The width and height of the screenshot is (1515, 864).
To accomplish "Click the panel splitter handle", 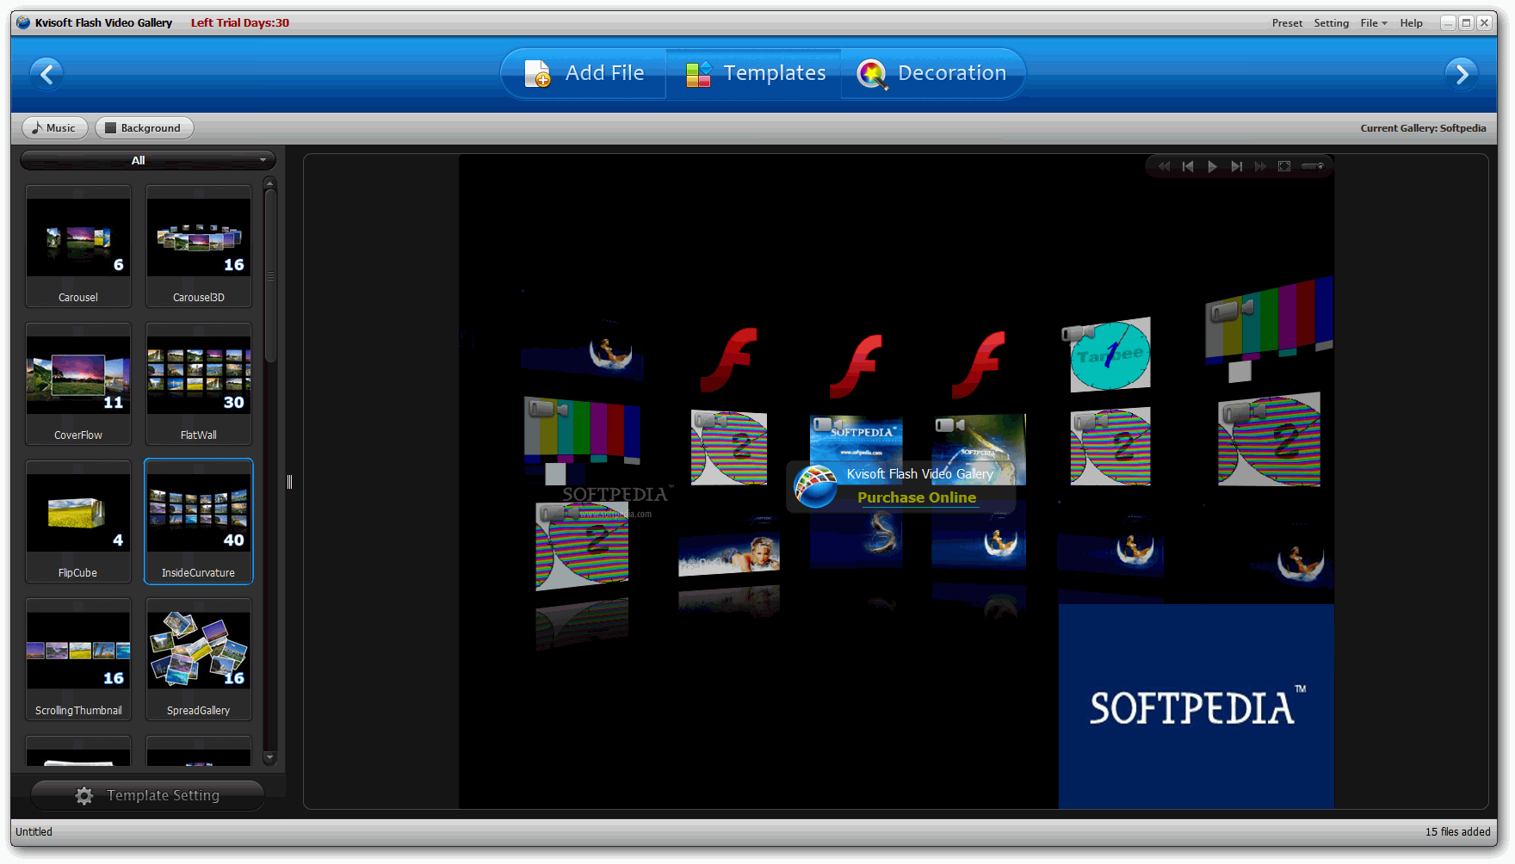I will (289, 482).
